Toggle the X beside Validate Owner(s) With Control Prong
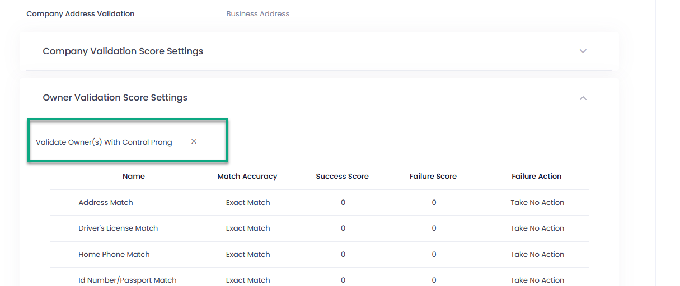Image resolution: width=680 pixels, height=286 pixels. click(x=194, y=142)
